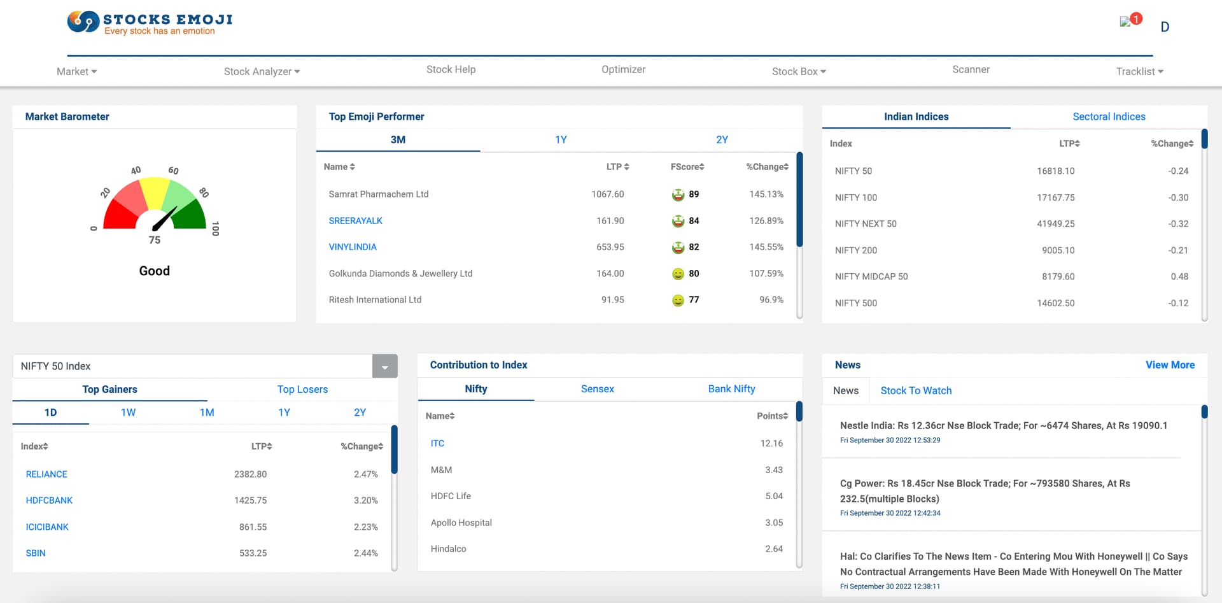Switch contribution view to Bank Nifty

coord(731,389)
